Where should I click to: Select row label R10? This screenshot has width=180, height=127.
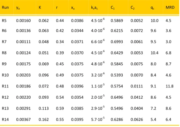(5, 75)
